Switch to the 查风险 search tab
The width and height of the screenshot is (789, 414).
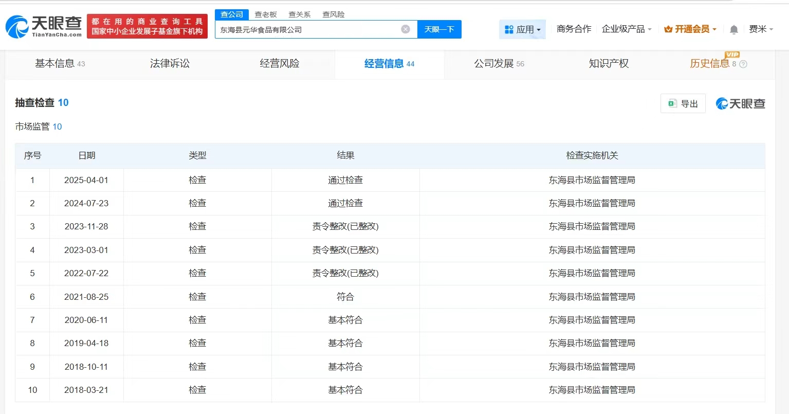334,14
